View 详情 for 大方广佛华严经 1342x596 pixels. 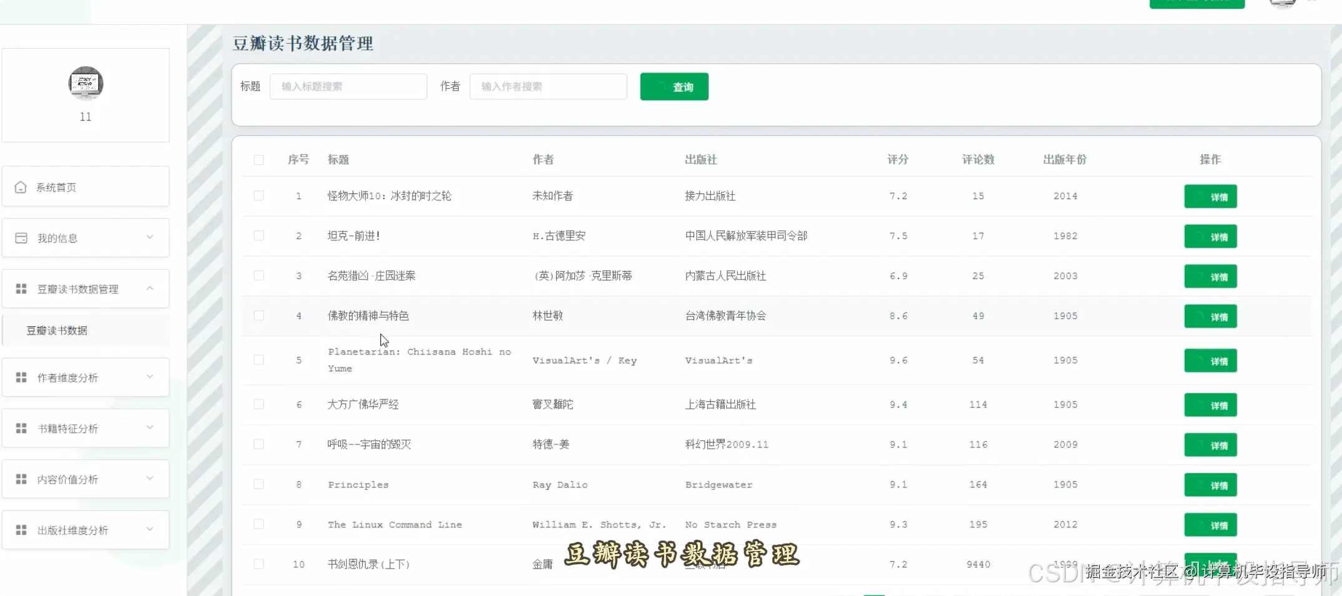coord(1210,405)
